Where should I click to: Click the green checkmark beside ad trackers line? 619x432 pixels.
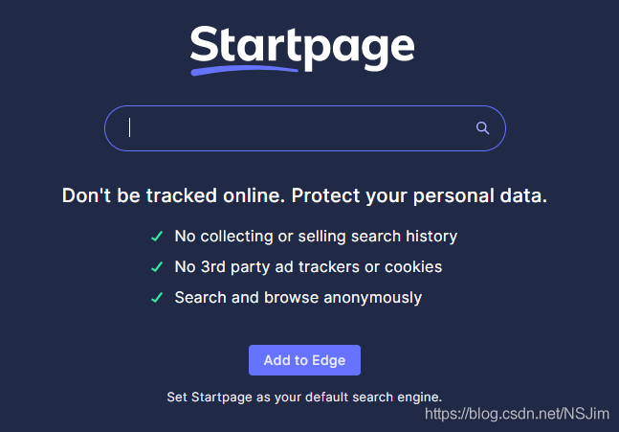(x=157, y=267)
